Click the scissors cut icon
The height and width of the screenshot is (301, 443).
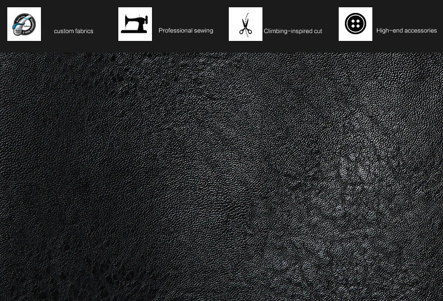[x=246, y=24]
